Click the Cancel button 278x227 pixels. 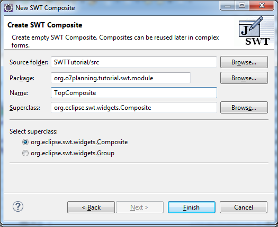[244, 207]
